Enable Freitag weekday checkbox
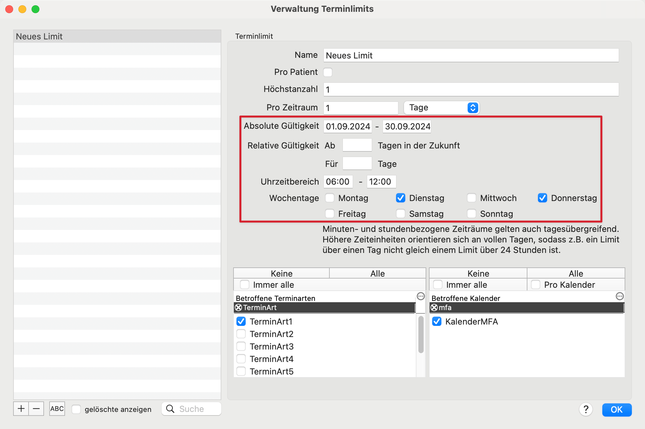The width and height of the screenshot is (645, 429). coord(330,214)
